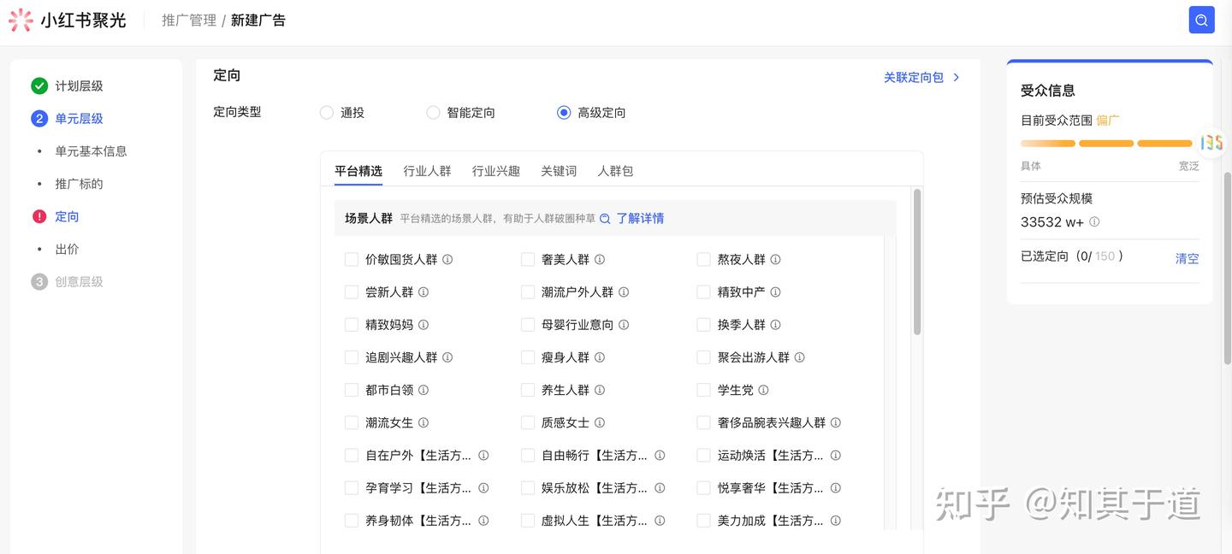Click info icon beside 熬夜人群
Screen dimensions: 1232x554
click(775, 259)
